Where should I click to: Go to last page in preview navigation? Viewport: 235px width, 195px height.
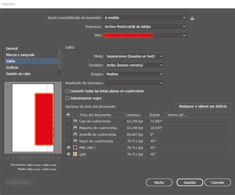click(x=59, y=158)
